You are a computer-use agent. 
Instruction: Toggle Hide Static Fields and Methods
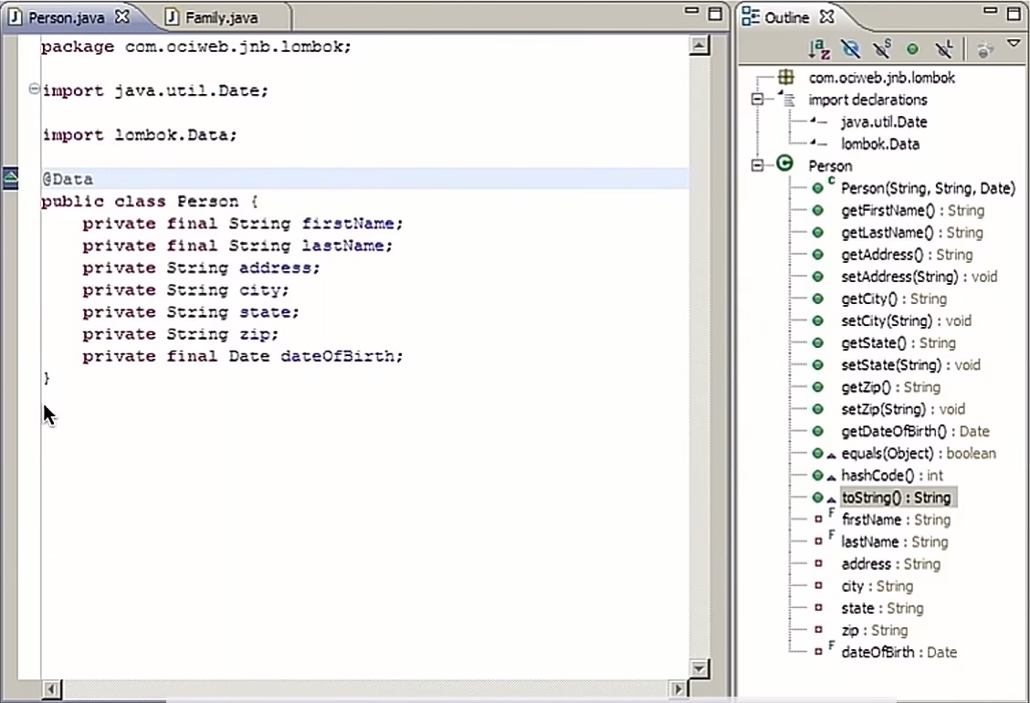pos(881,49)
